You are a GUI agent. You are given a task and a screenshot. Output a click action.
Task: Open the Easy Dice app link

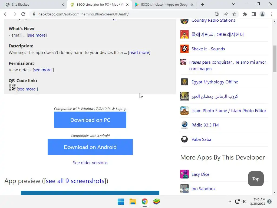(200, 174)
